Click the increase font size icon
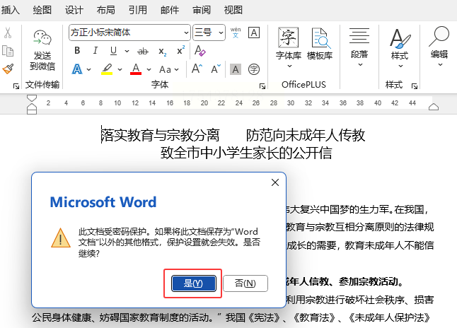The height and width of the screenshot is (328, 457). [x=197, y=69]
